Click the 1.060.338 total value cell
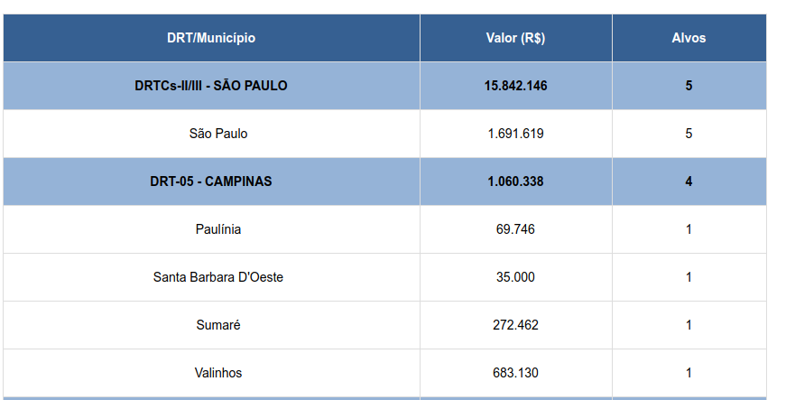The width and height of the screenshot is (786, 400). [516, 181]
